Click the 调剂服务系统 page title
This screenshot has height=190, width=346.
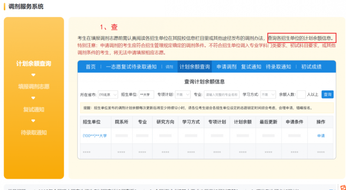coord(26,6)
